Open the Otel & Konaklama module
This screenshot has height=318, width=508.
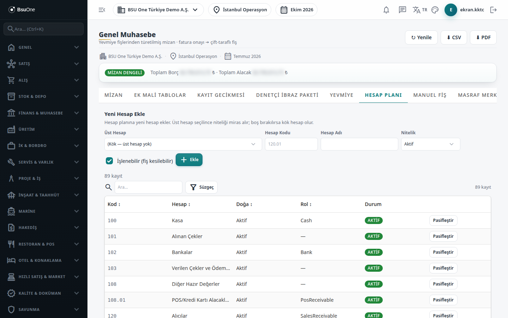click(x=44, y=260)
